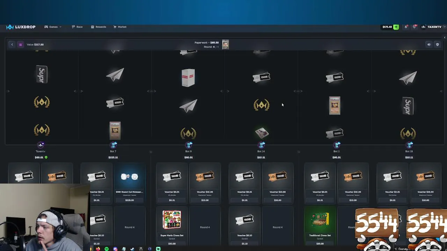
Task: Click the green-glow card pack in Bot 14's reel
Action: coord(262,132)
